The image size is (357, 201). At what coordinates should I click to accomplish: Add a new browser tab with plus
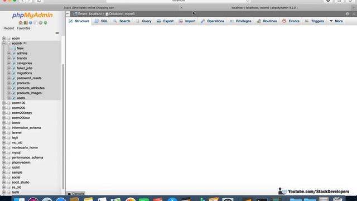click(x=354, y=8)
